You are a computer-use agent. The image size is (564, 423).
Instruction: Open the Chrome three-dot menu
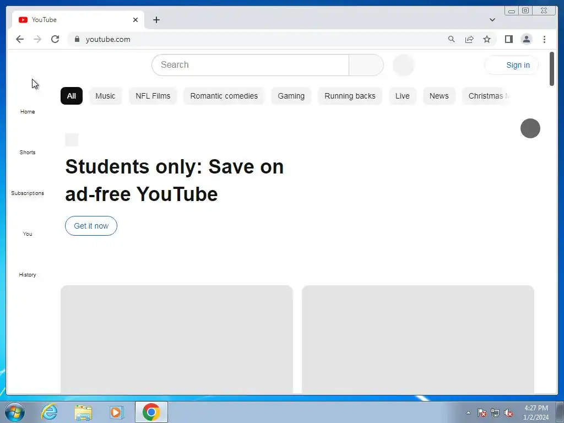pyautogui.click(x=544, y=39)
